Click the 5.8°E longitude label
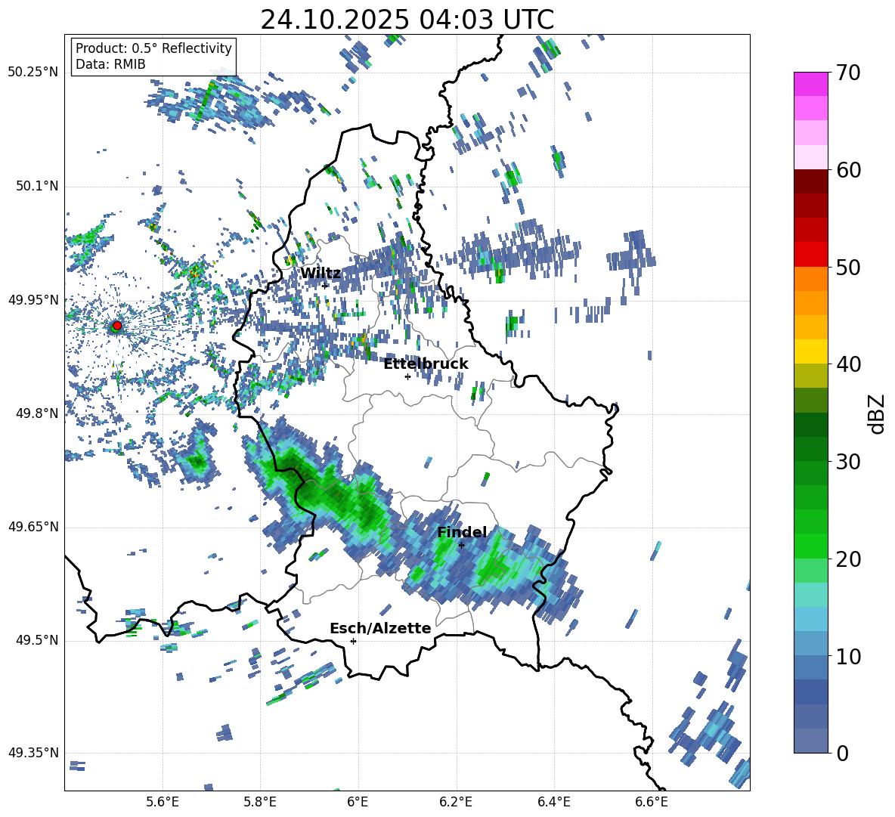The image size is (895, 817). [x=260, y=802]
